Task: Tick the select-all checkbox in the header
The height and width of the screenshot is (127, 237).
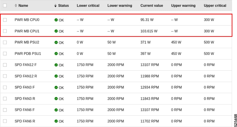Action: [x=5, y=5]
